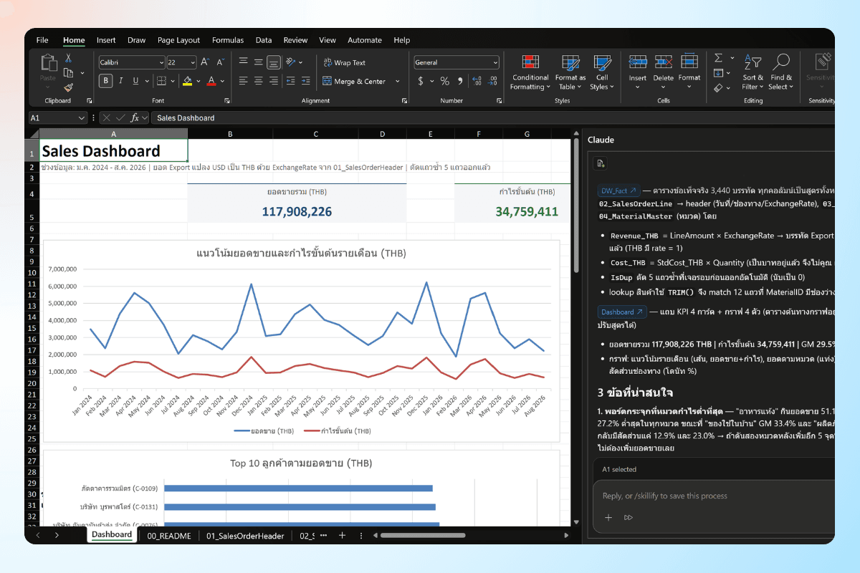Open the 01_SalesOrderHeader sheet tab
This screenshot has width=860, height=573.
tap(245, 535)
